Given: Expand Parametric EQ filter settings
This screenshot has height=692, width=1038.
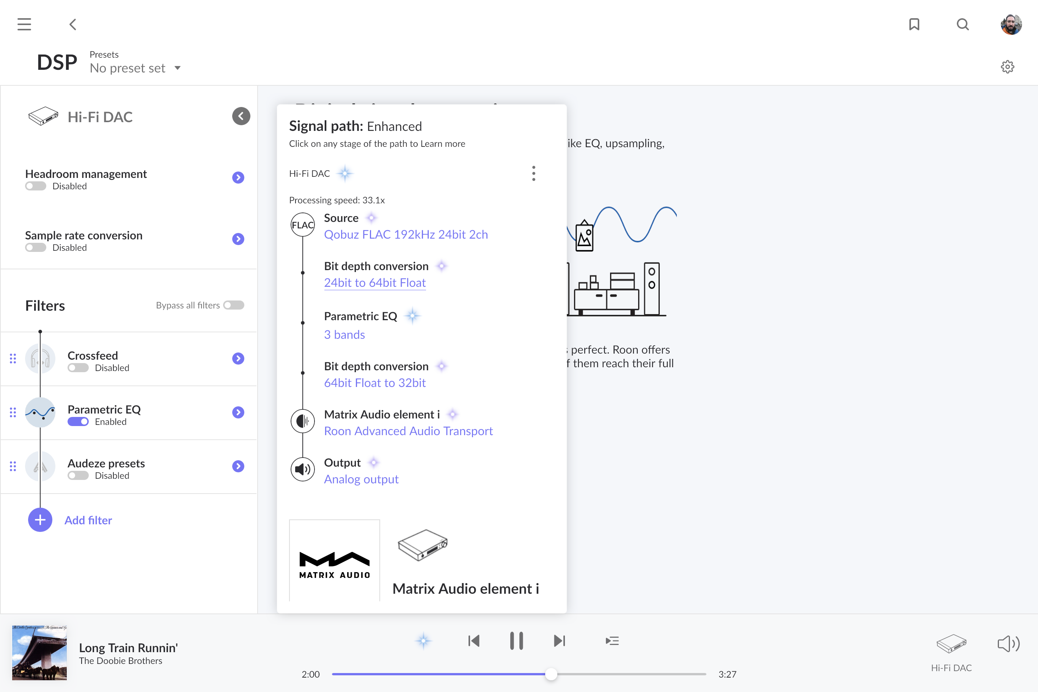Looking at the screenshot, I should [238, 412].
